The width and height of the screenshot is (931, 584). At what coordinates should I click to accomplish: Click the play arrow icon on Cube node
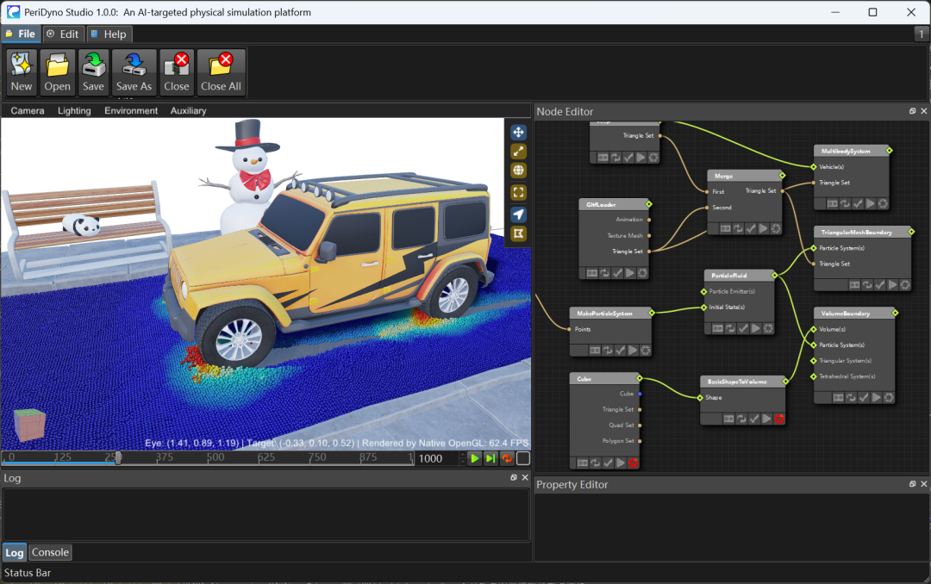[621, 463]
